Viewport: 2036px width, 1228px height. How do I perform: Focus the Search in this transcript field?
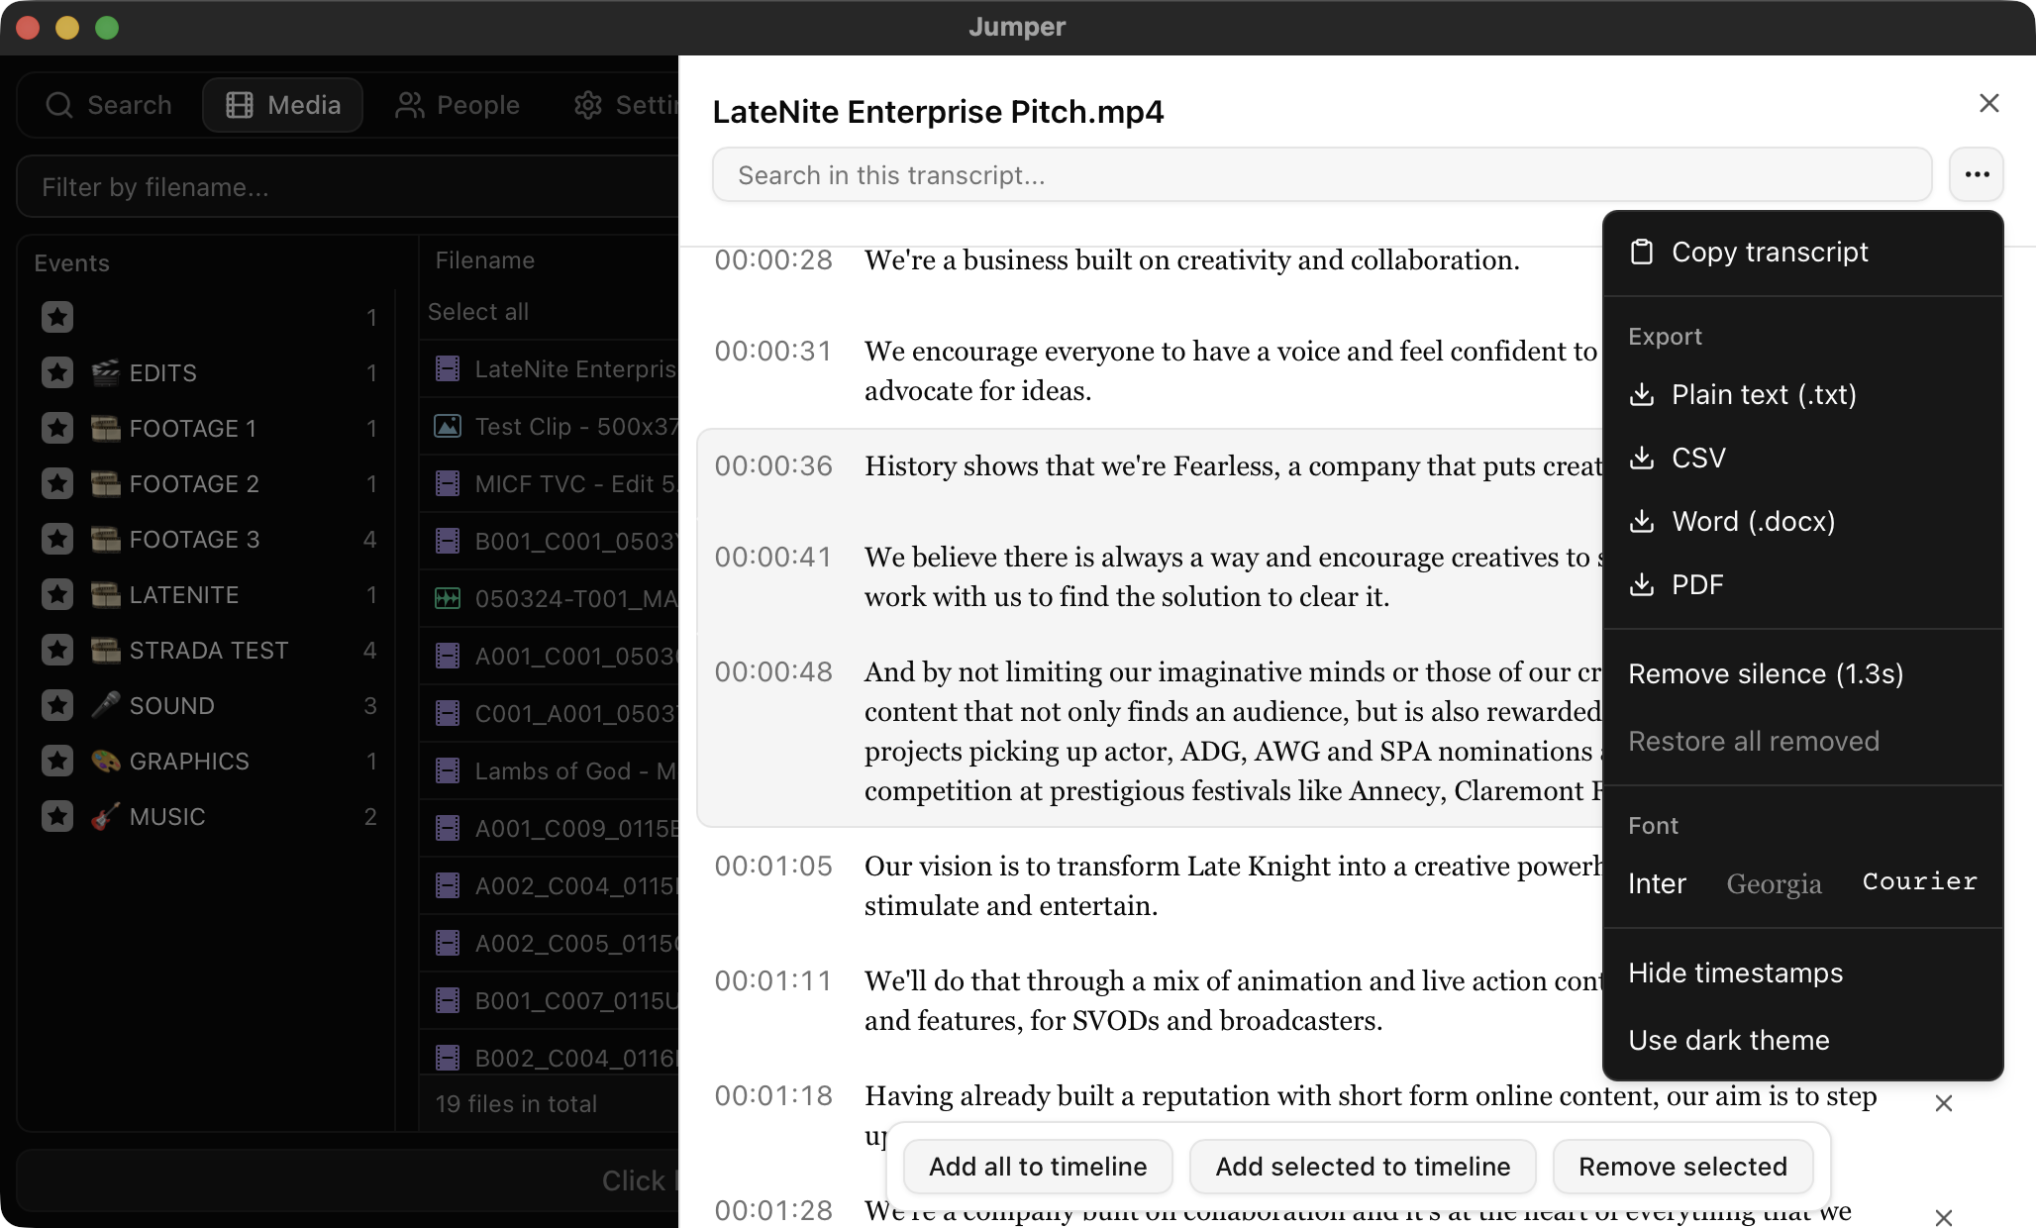point(1321,175)
